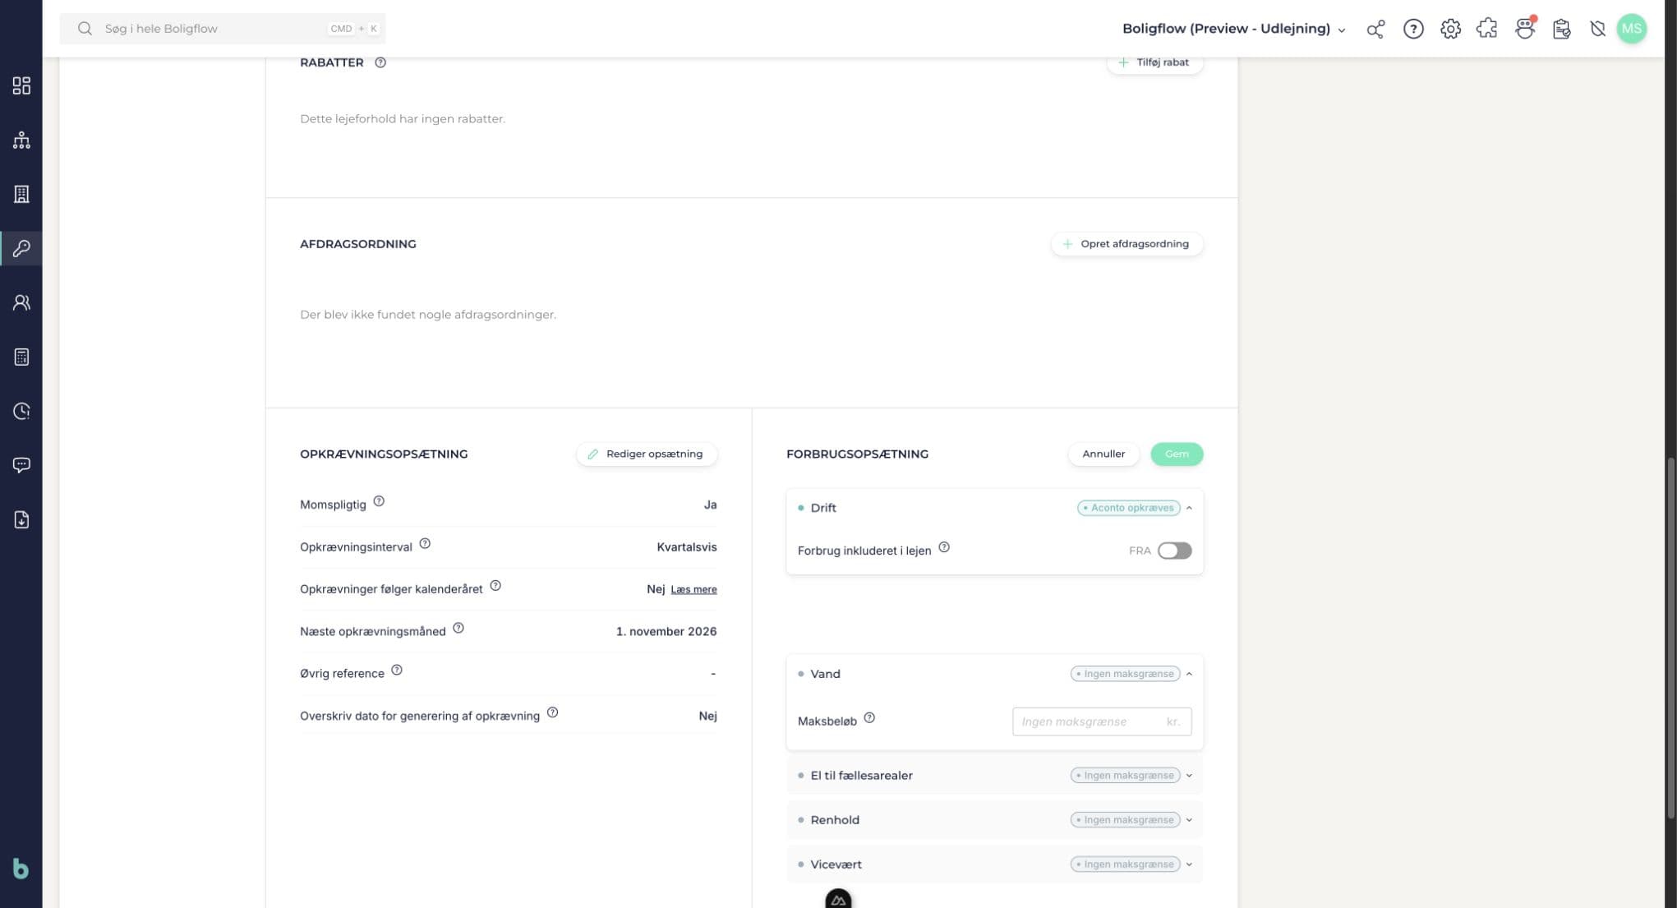Open the tenants people sidebar icon
The height and width of the screenshot is (908, 1677).
click(21, 302)
